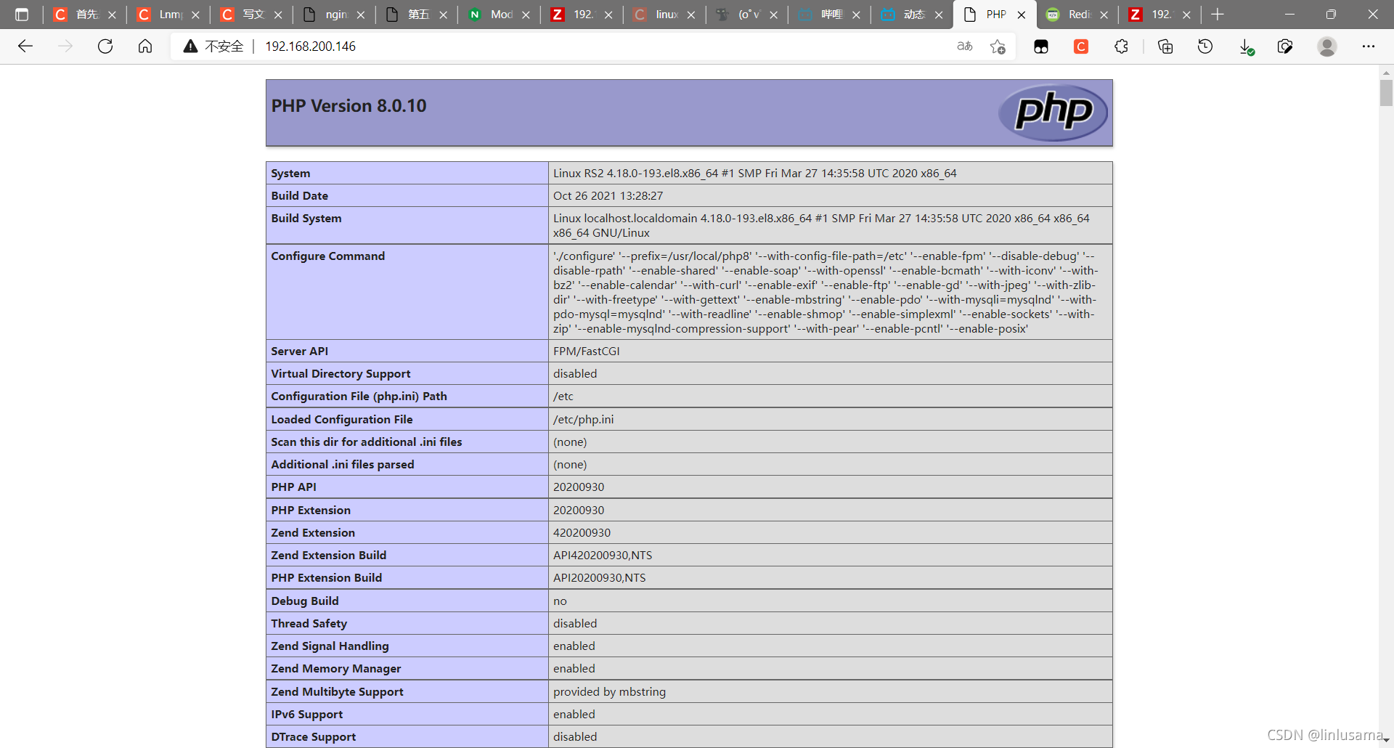Open the Extensions puzzle menu

click(1121, 46)
